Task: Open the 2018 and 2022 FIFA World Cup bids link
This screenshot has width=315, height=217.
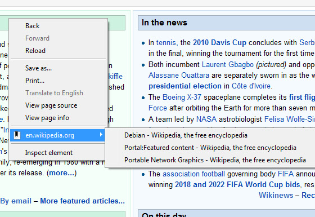Action: tap(237, 185)
